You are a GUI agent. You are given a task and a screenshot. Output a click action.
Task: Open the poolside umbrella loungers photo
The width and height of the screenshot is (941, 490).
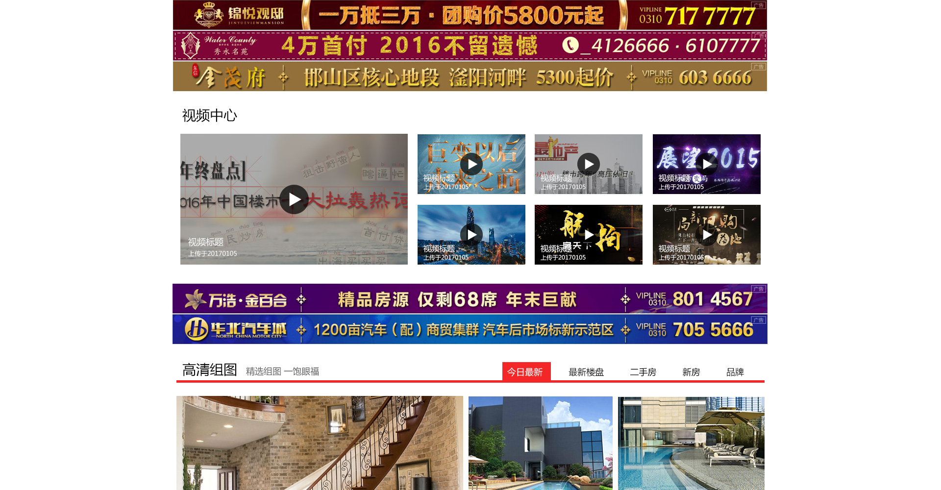point(691,442)
